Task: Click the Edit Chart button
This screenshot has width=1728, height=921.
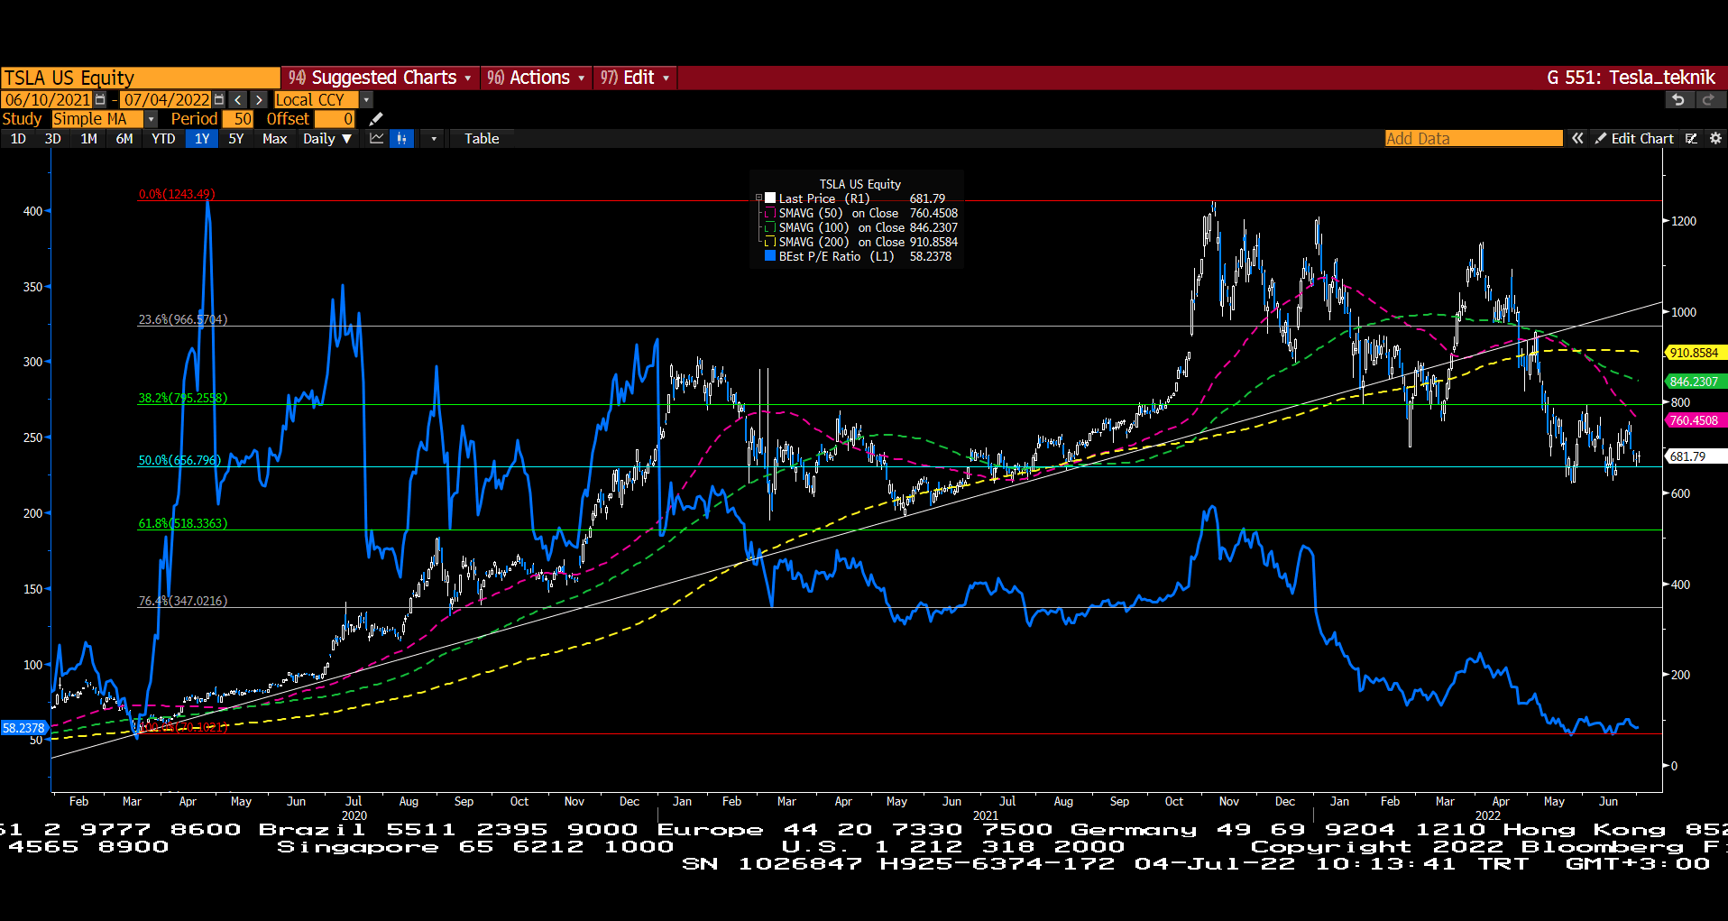Action: pyautogui.click(x=1633, y=139)
